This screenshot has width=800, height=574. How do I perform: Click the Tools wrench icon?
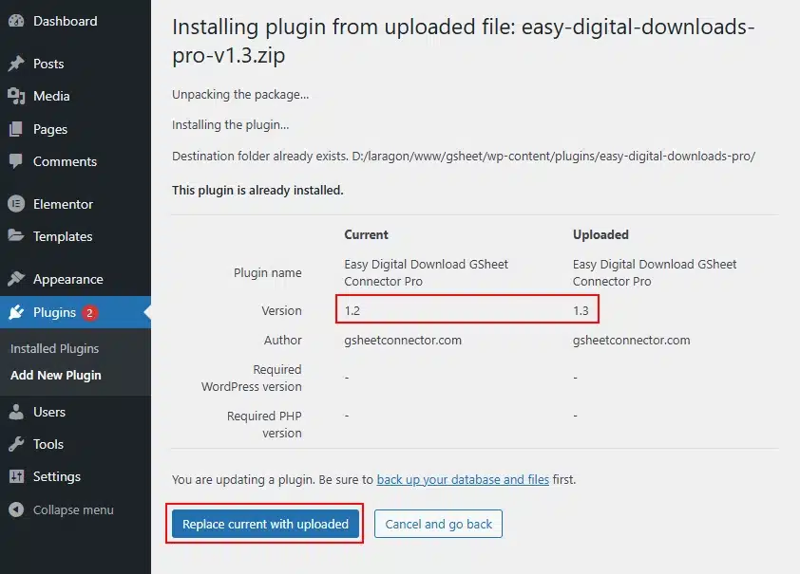click(x=16, y=444)
